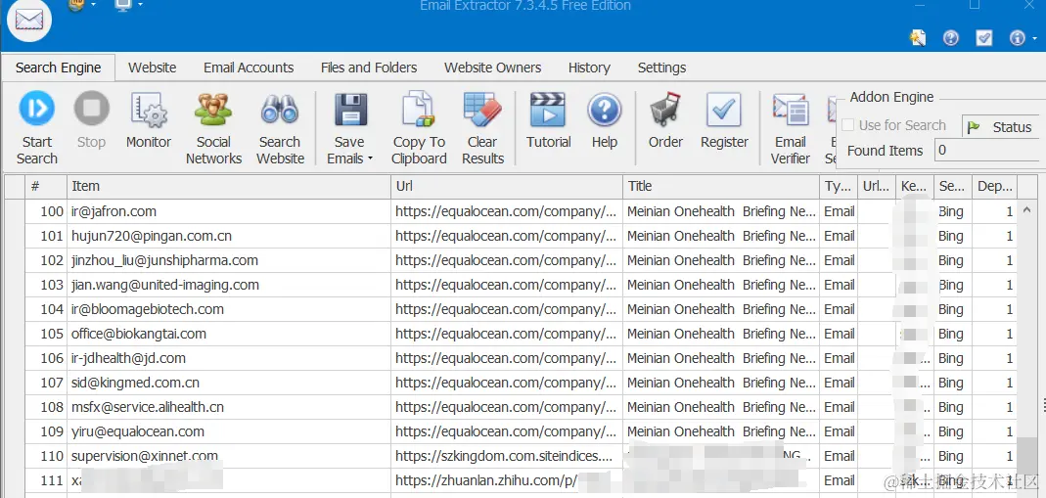1046x498 pixels.
Task: Switch to the Website tab
Action: pyautogui.click(x=152, y=68)
